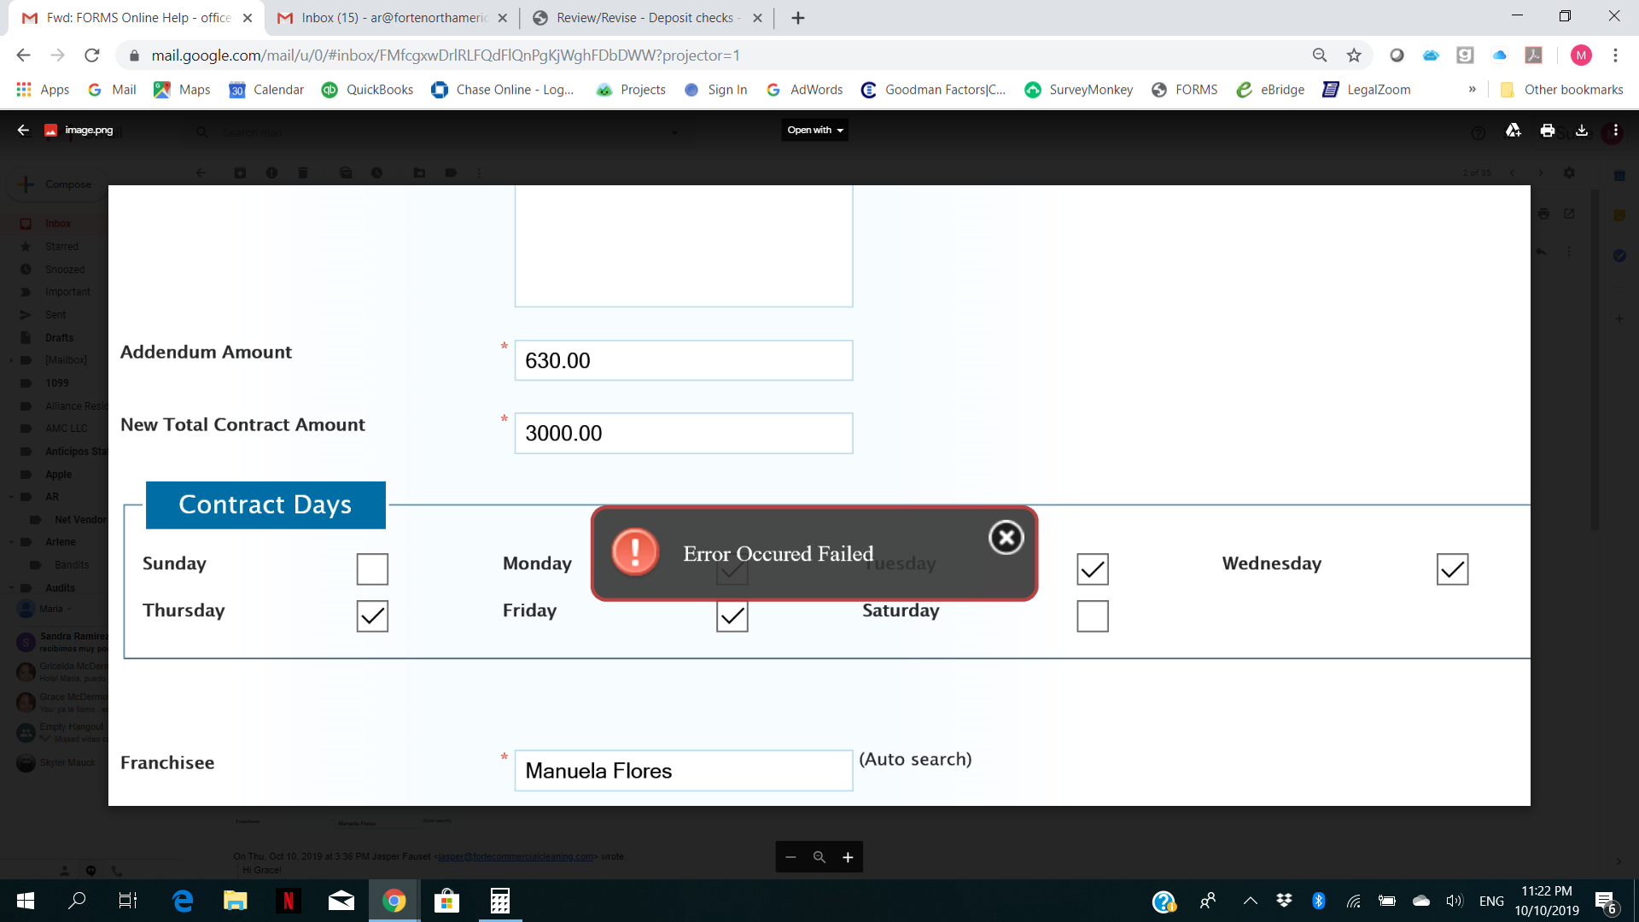This screenshot has width=1639, height=922.
Task: Close the Error Occured Failed popup
Action: point(1006,538)
